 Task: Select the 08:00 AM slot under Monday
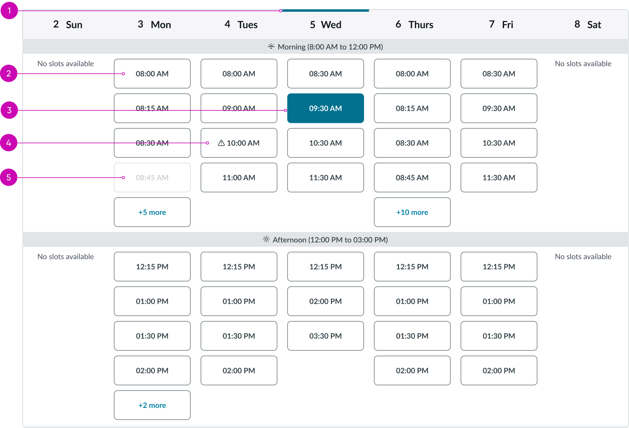[x=152, y=74]
